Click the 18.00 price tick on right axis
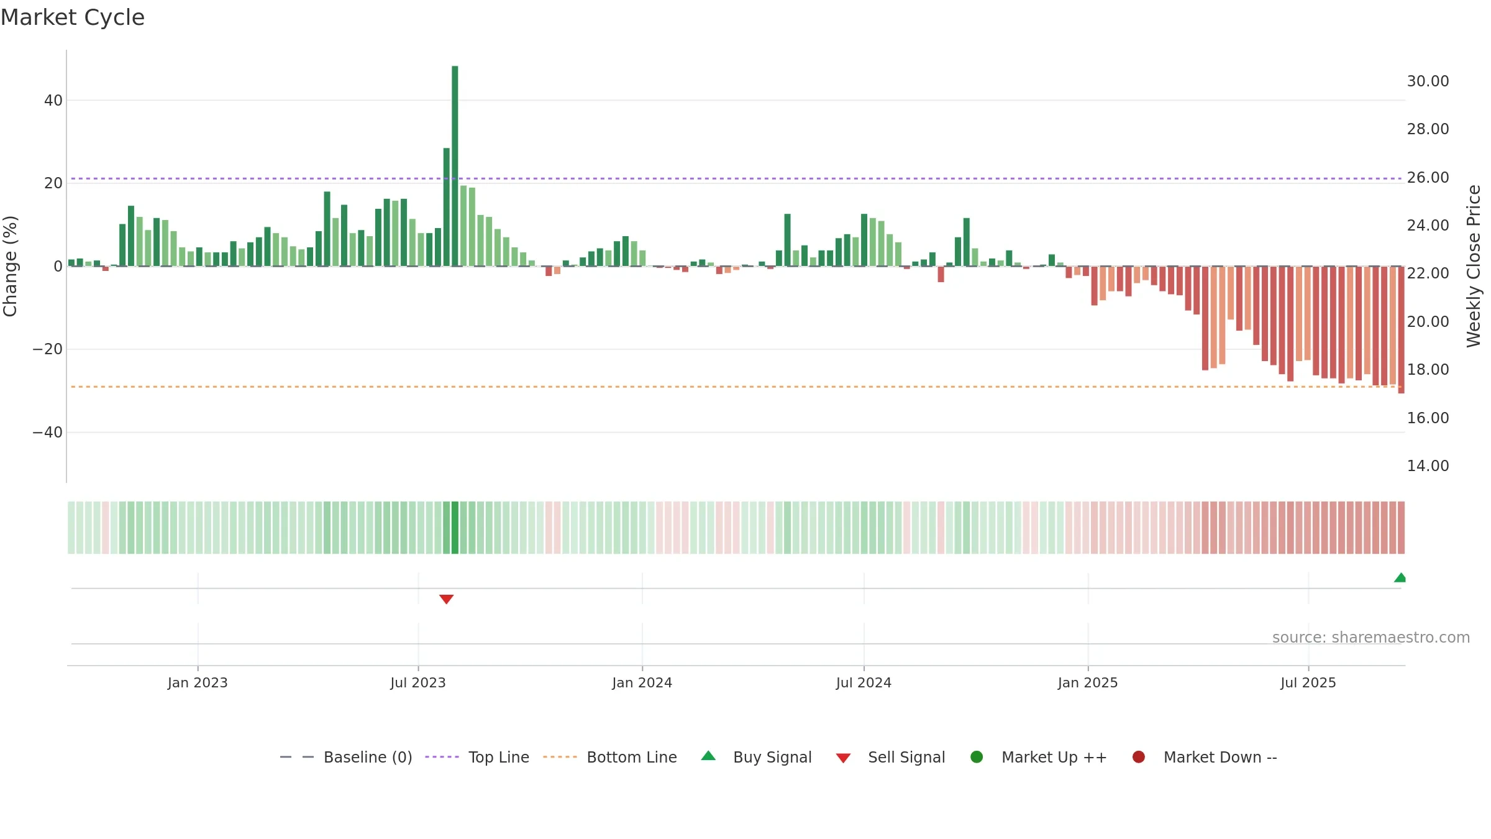1491x839 pixels. pyautogui.click(x=1428, y=370)
